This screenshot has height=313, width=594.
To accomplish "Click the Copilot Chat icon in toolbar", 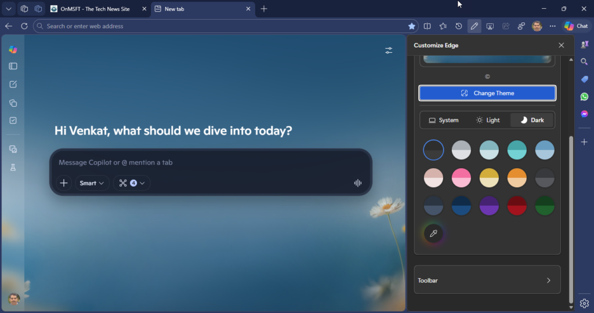I will tap(576, 26).
